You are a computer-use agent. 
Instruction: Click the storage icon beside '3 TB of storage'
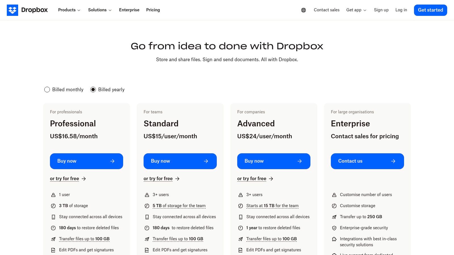(x=53, y=206)
